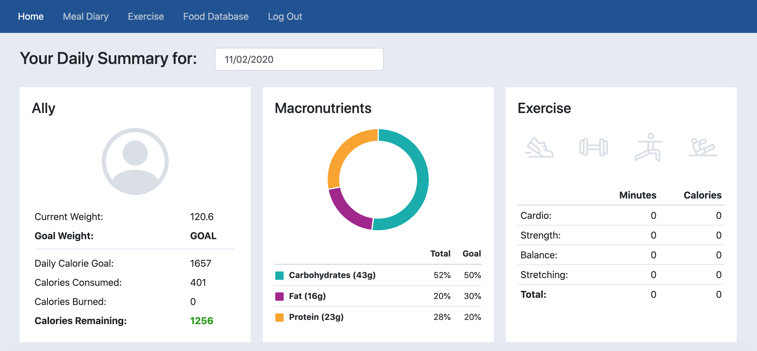Click Ally's profile avatar icon
This screenshot has height=351, width=757.
coord(135,161)
